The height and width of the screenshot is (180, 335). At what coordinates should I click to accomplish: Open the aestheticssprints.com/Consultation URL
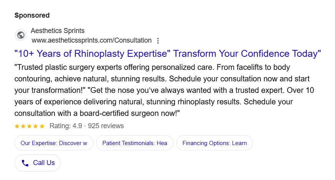coord(92,40)
